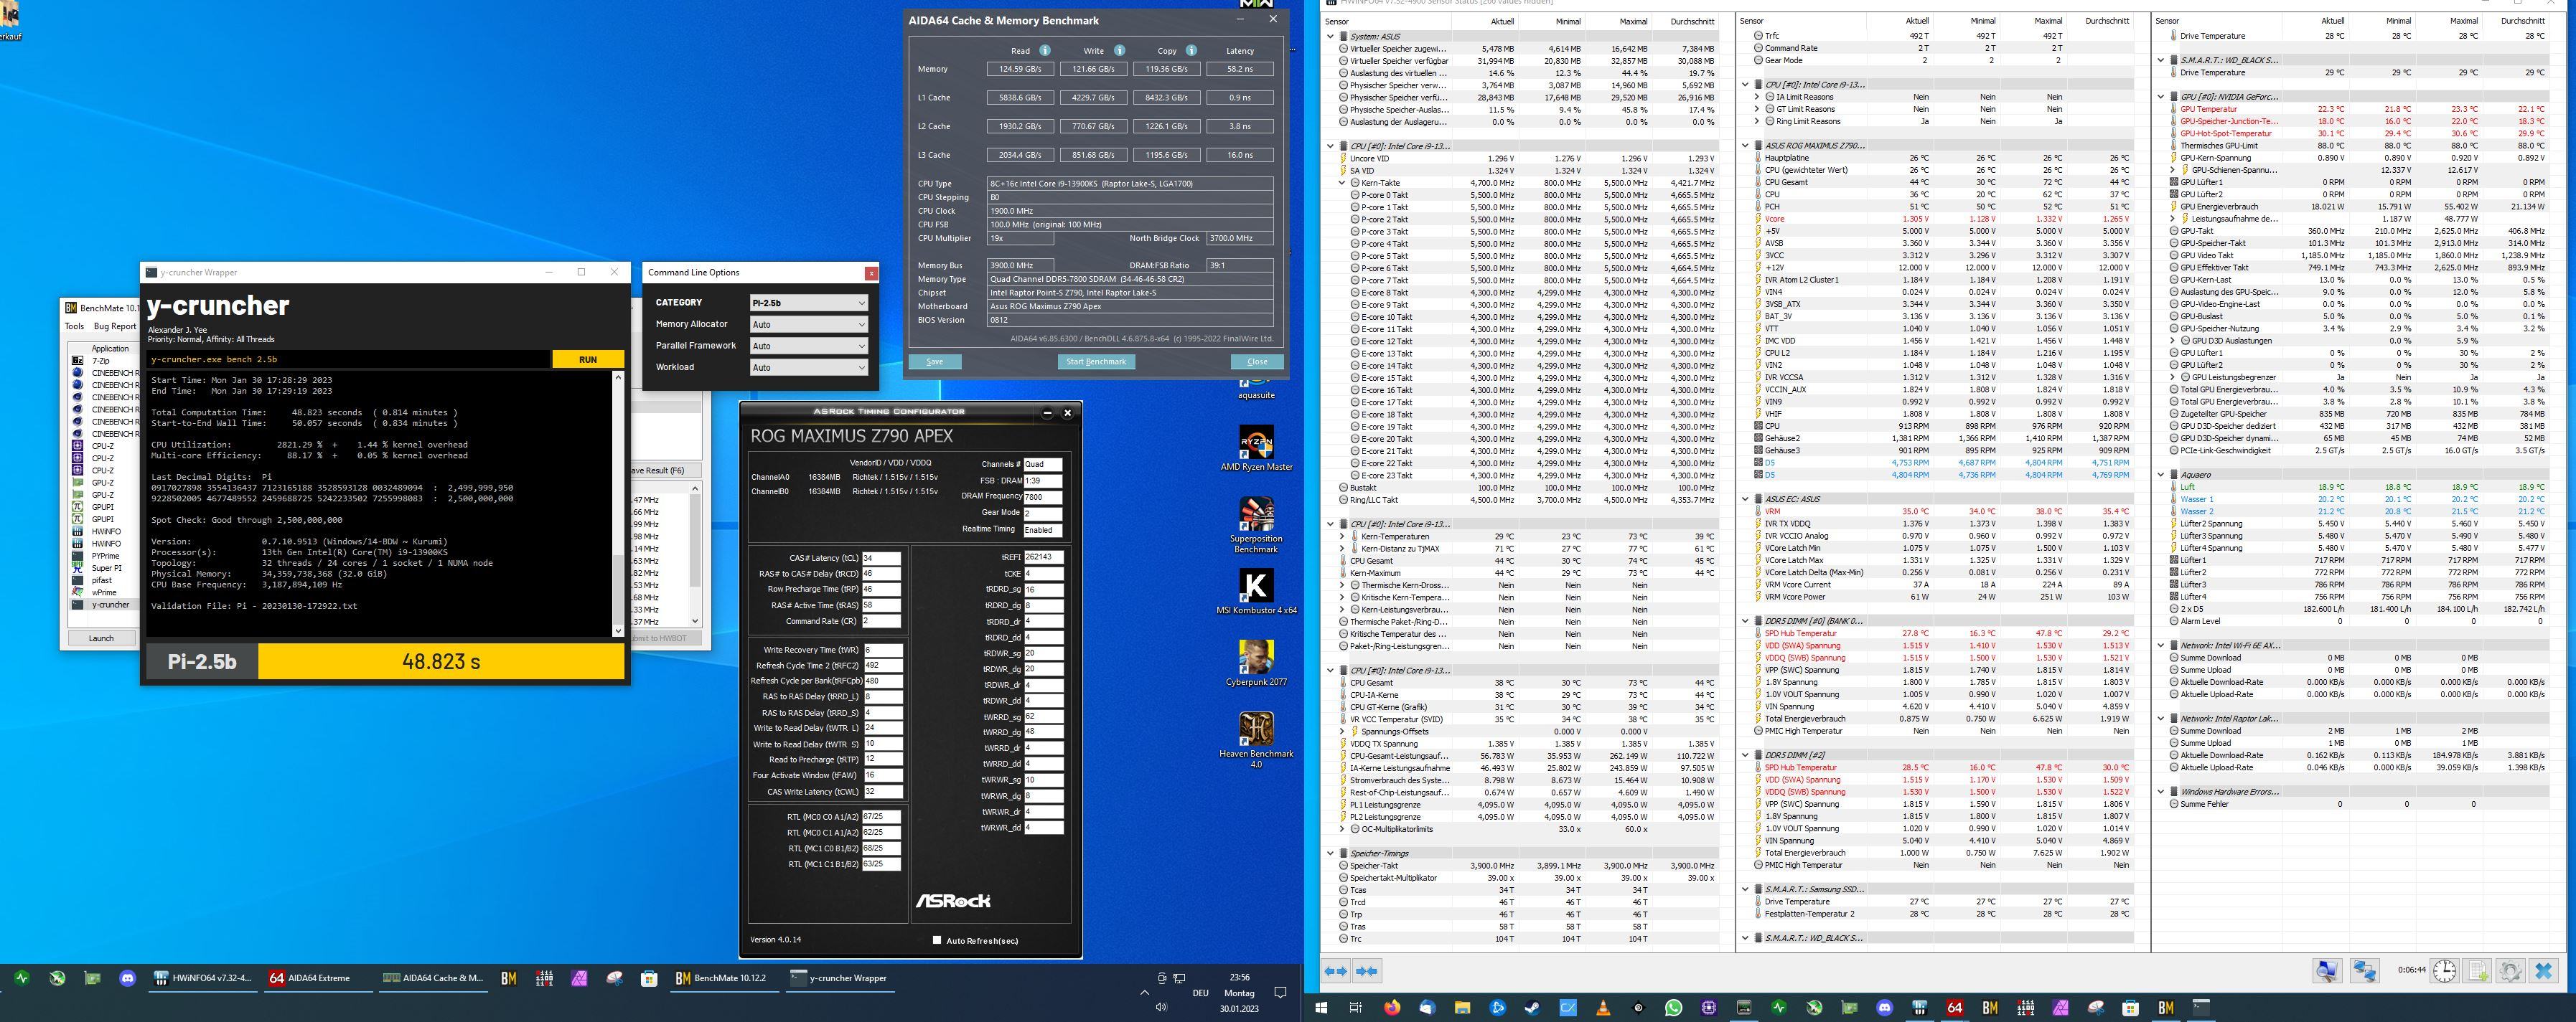Open notification center icon in system tray
2576x1022 pixels.
1280,992
